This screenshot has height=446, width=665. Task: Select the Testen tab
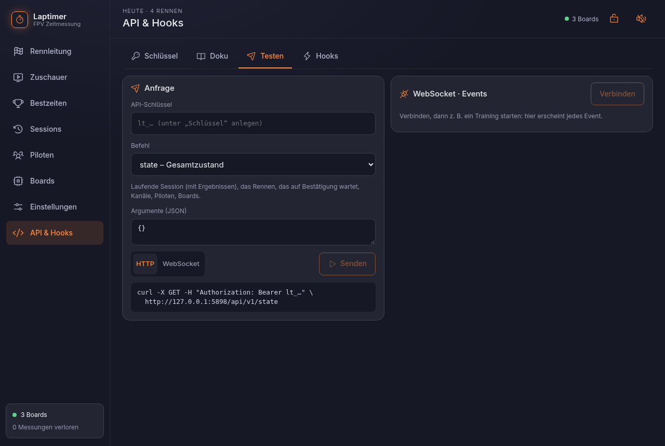pyautogui.click(x=265, y=56)
